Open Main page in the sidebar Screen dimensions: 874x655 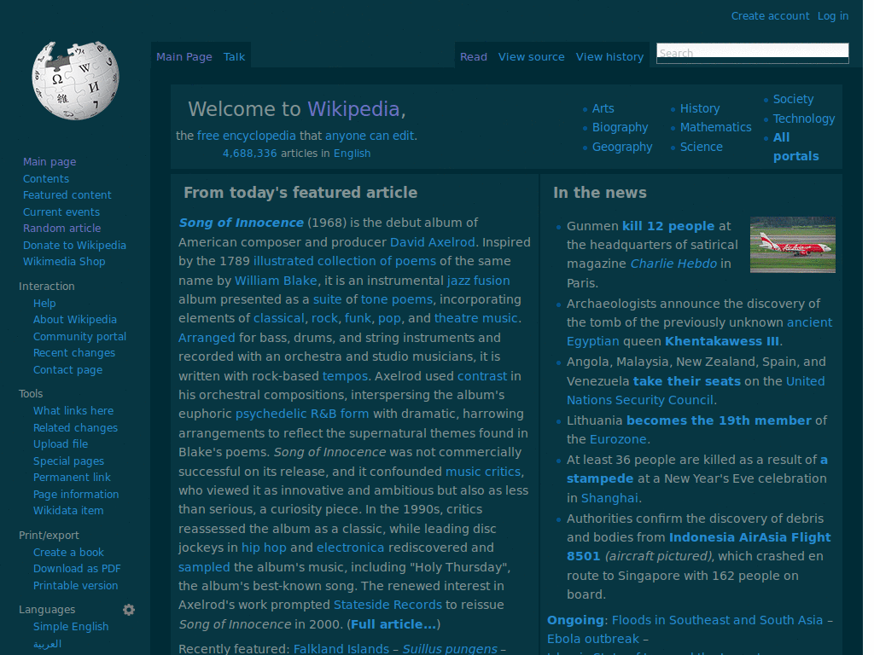[x=50, y=162]
